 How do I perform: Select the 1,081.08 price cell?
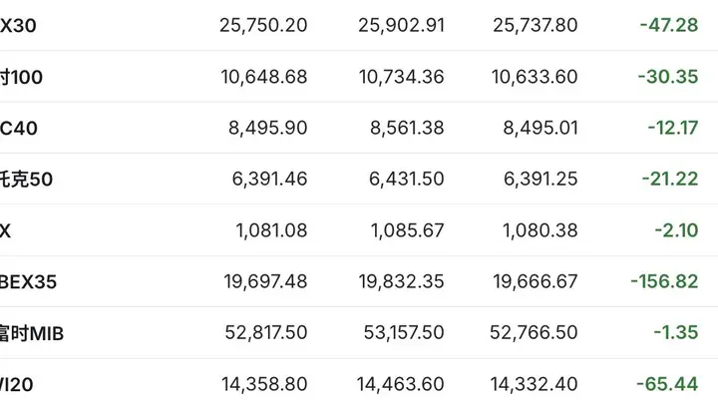[x=271, y=230]
